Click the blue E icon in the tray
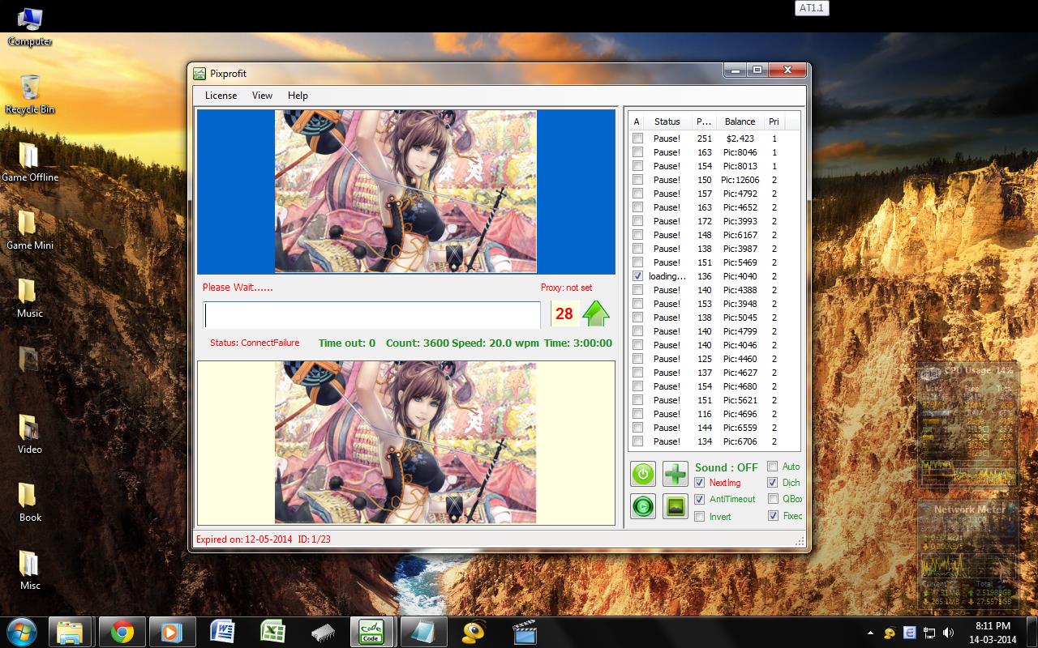The width and height of the screenshot is (1038, 648). click(910, 633)
